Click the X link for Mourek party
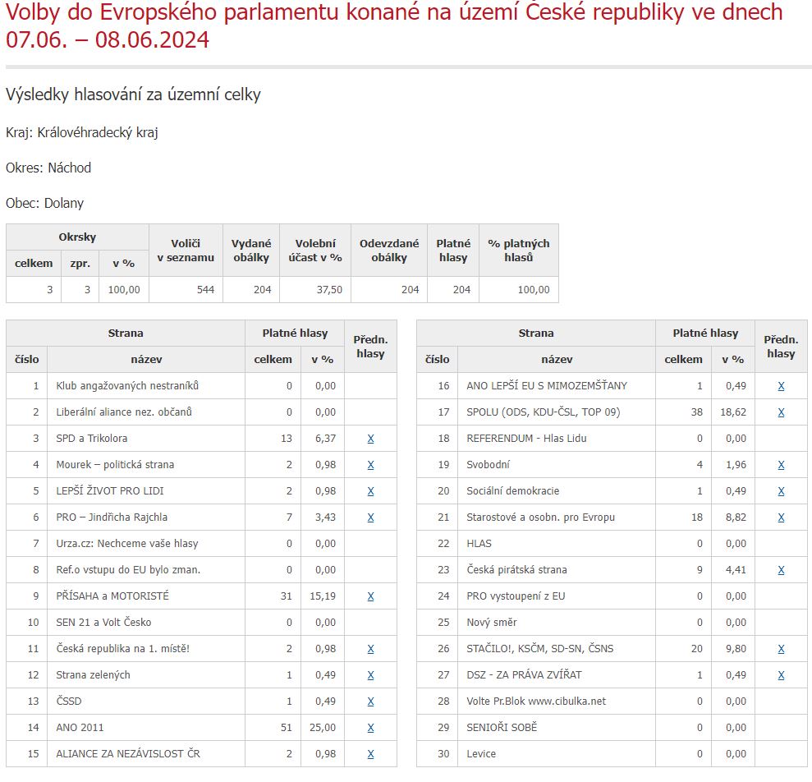This screenshot has width=812, height=782. click(370, 465)
